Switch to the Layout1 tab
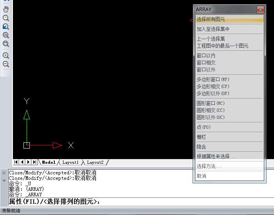Image resolution: width=274 pixels, height=215 pixels. 70,162
